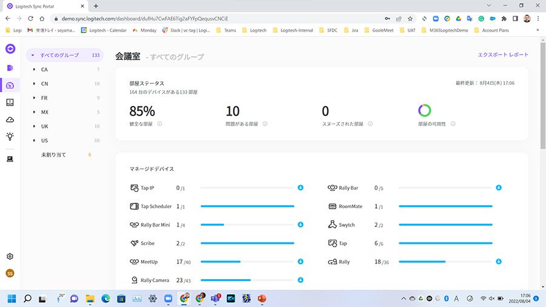Click the 10 問題がある部屋 count
This screenshot has width=546, height=307.
pos(232,112)
